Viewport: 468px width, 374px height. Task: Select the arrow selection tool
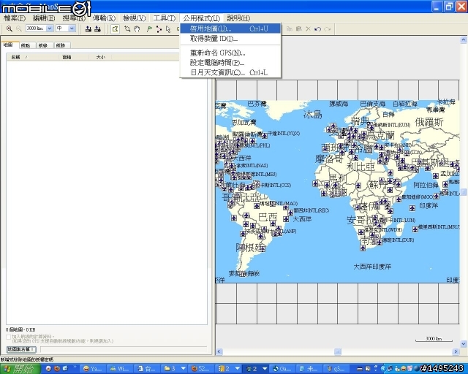[x=168, y=29]
